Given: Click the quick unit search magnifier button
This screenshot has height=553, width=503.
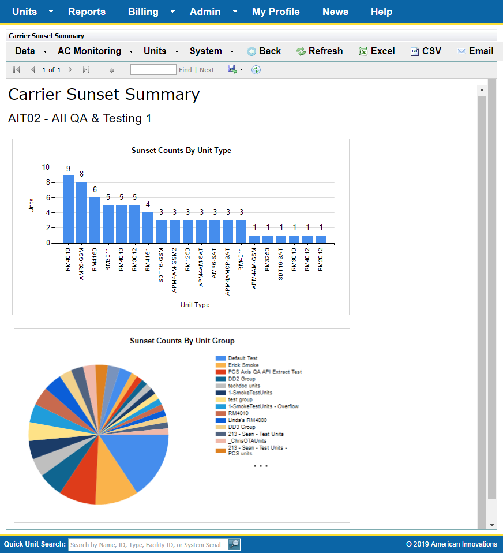Looking at the screenshot, I should (x=234, y=544).
